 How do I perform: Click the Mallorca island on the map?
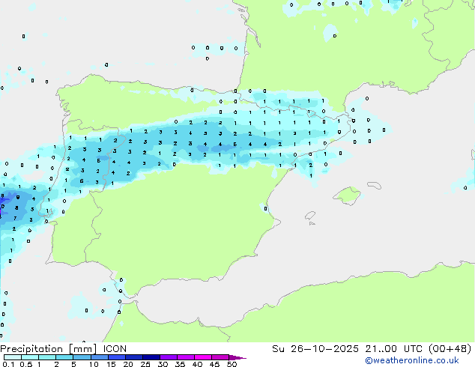pyautogui.click(x=347, y=196)
